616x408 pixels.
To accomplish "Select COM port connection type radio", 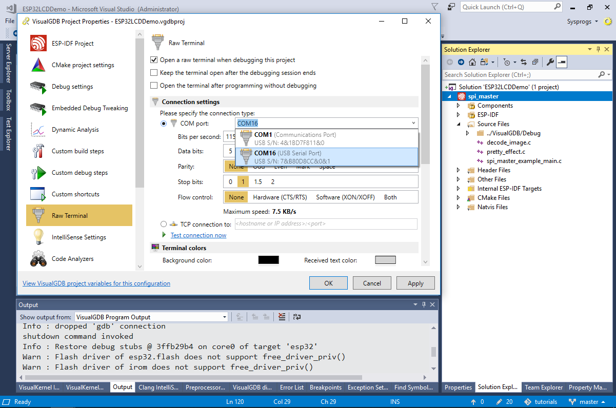I will click(x=164, y=123).
